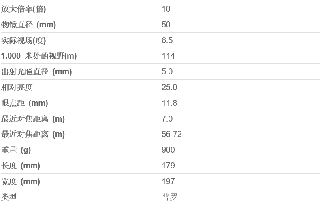Click the value 56-72
This screenshot has width=320, height=206.
pos(172,134)
